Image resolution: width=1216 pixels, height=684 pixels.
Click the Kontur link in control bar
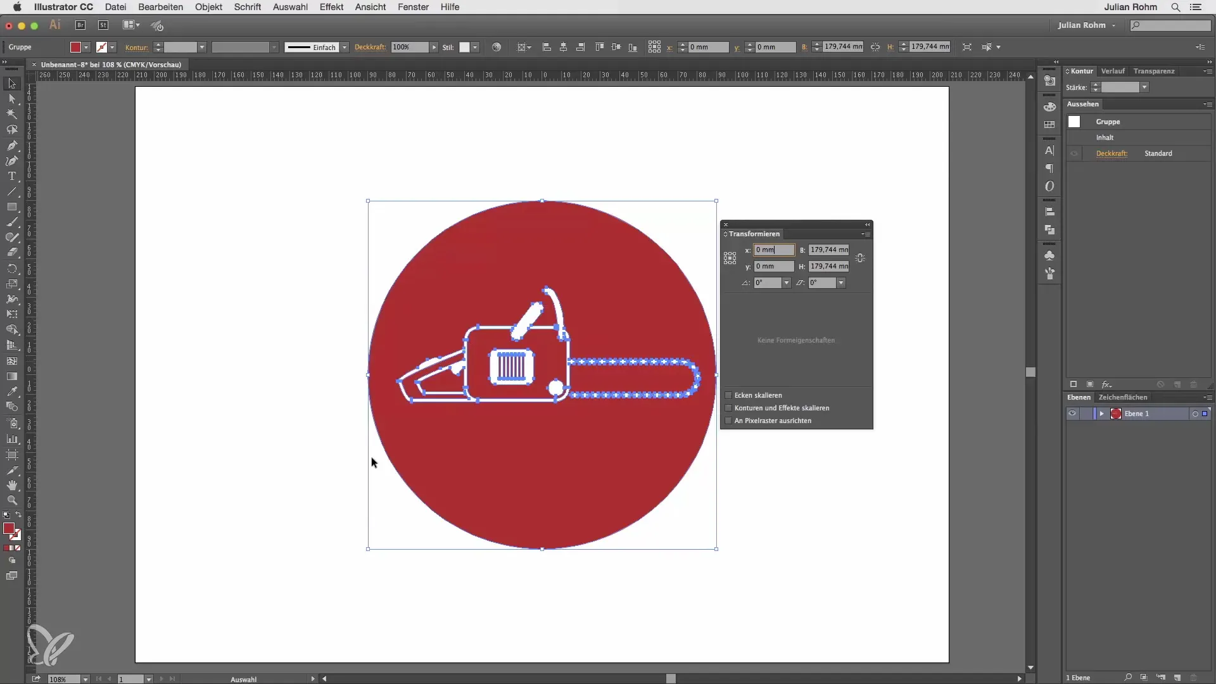pos(137,47)
